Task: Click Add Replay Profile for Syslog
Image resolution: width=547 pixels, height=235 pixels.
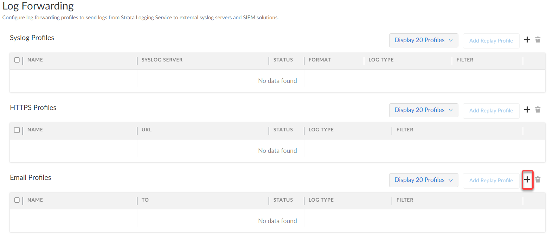Action: [491, 41]
